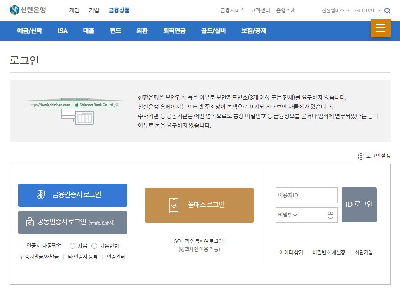This screenshot has height=292, width=400.
Task: Open the 인증서발급/재발급 link
Action: (40, 257)
